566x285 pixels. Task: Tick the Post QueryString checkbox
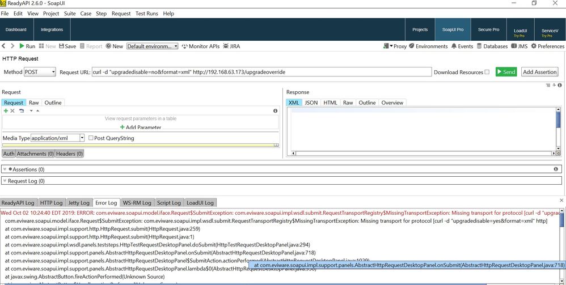point(91,138)
